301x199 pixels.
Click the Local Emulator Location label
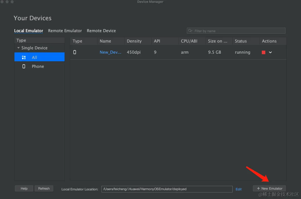(80, 189)
